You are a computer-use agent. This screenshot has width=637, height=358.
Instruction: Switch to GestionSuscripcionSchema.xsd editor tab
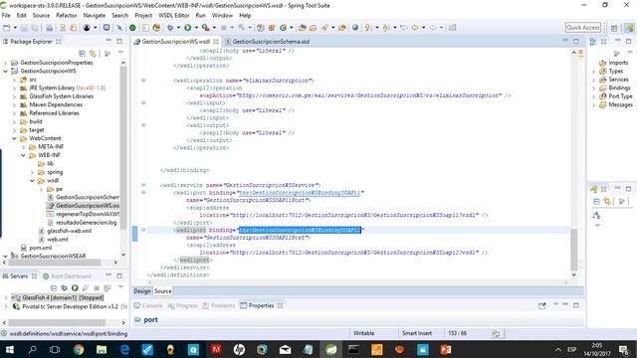pos(268,42)
